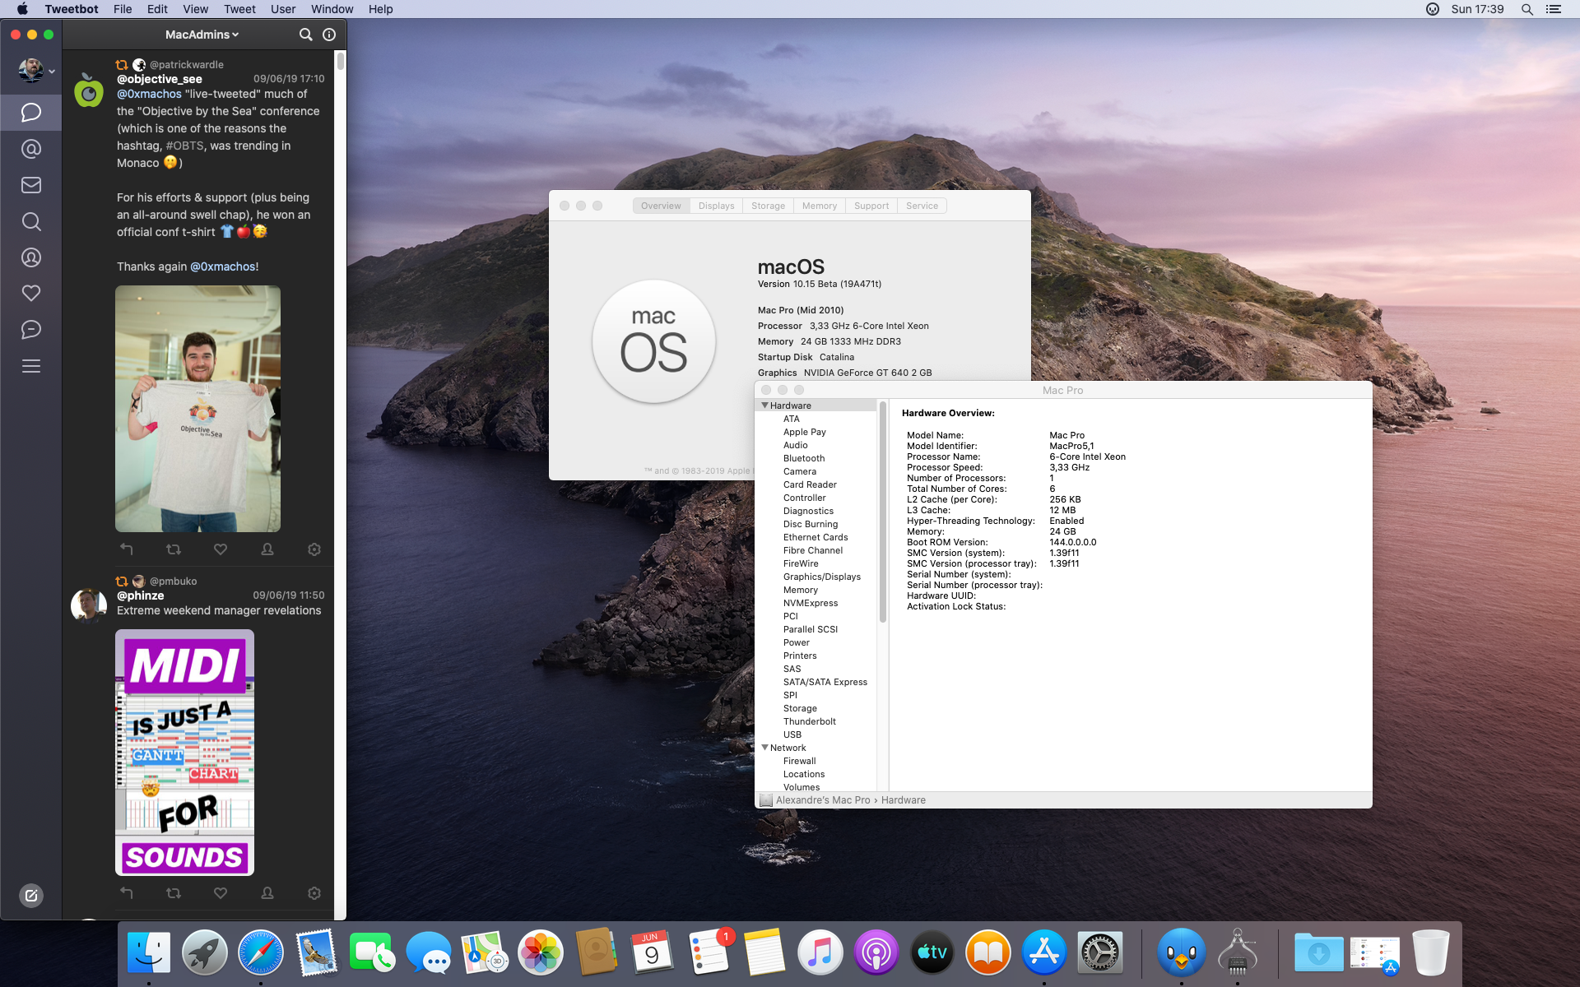The height and width of the screenshot is (987, 1580).
Task: Switch to the Storage tab
Action: pyautogui.click(x=768, y=206)
